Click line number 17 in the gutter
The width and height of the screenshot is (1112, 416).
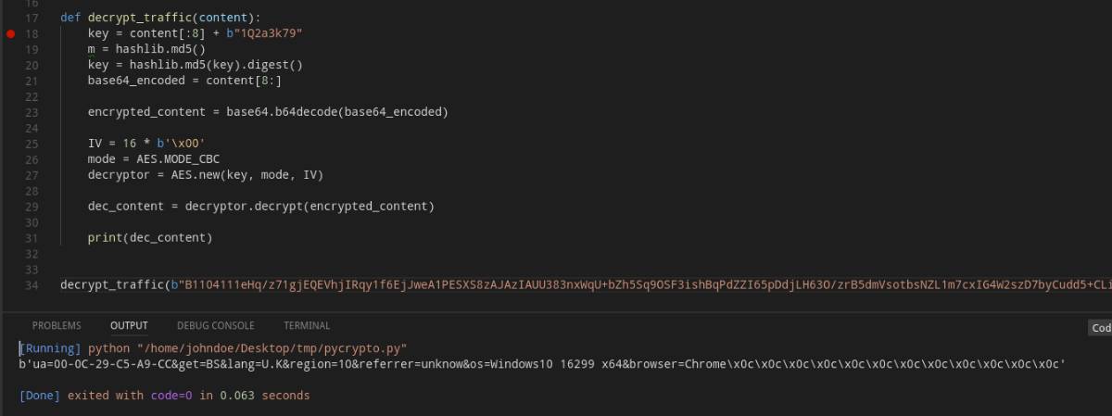click(x=32, y=18)
